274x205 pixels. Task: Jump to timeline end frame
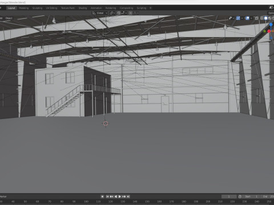point(128,196)
